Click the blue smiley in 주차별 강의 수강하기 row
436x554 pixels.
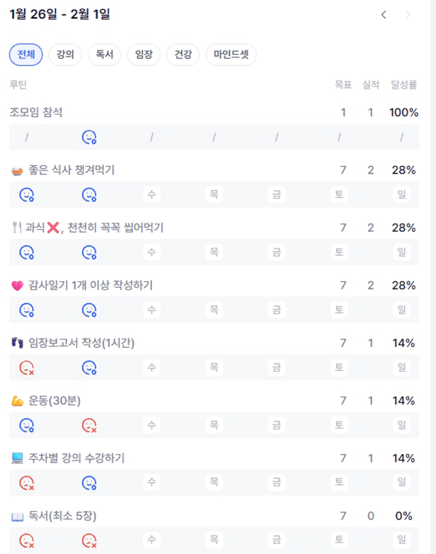tap(89, 482)
